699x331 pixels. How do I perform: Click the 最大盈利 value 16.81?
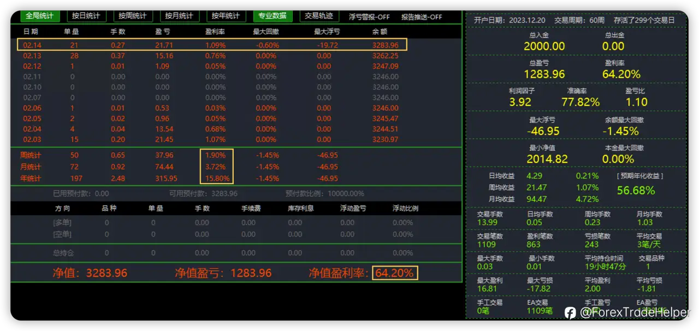tap(487, 288)
